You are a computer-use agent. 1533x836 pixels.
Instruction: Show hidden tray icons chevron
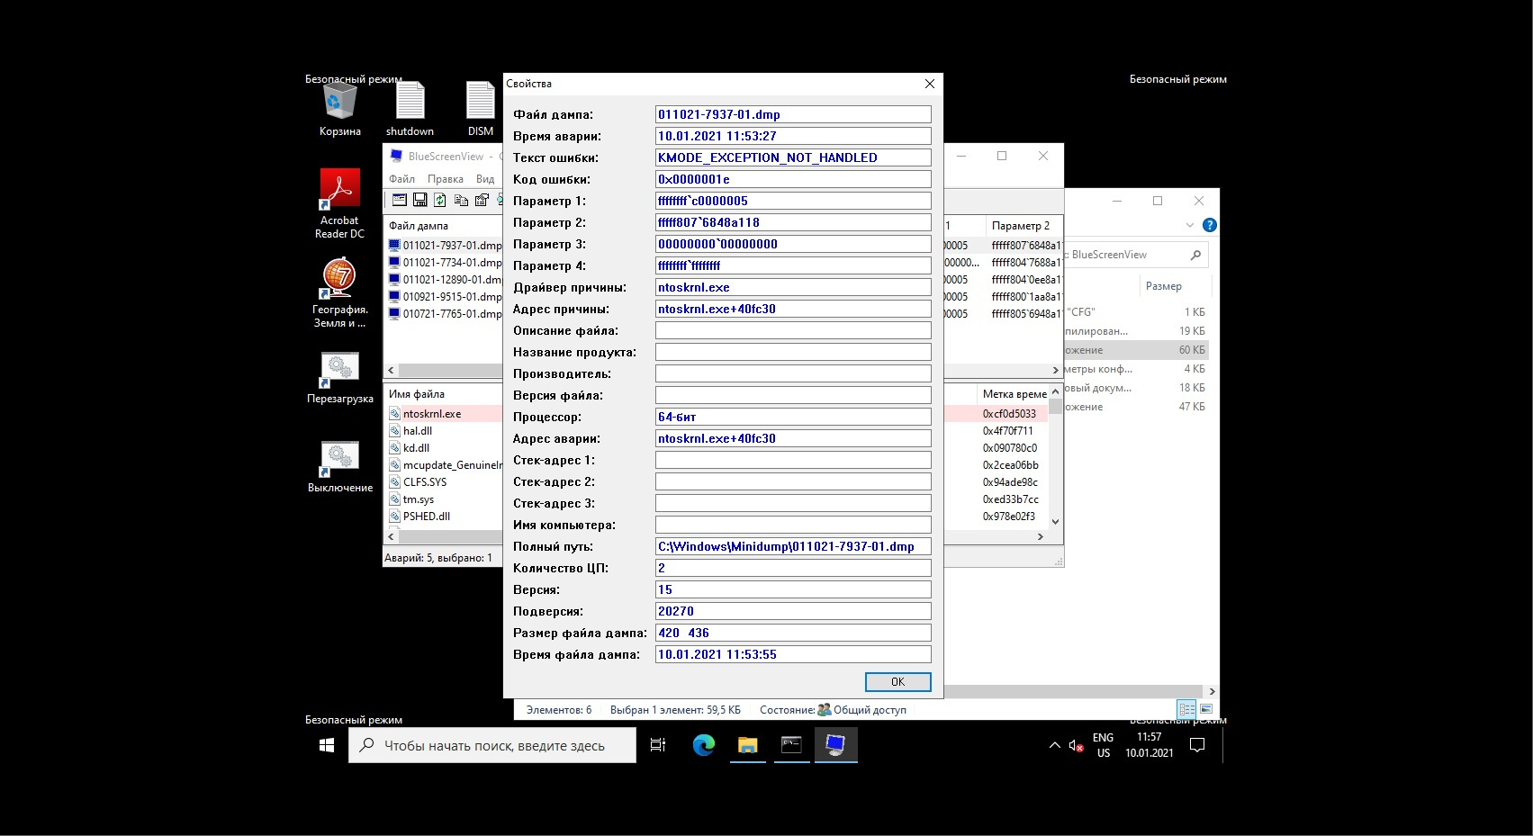[1055, 745]
